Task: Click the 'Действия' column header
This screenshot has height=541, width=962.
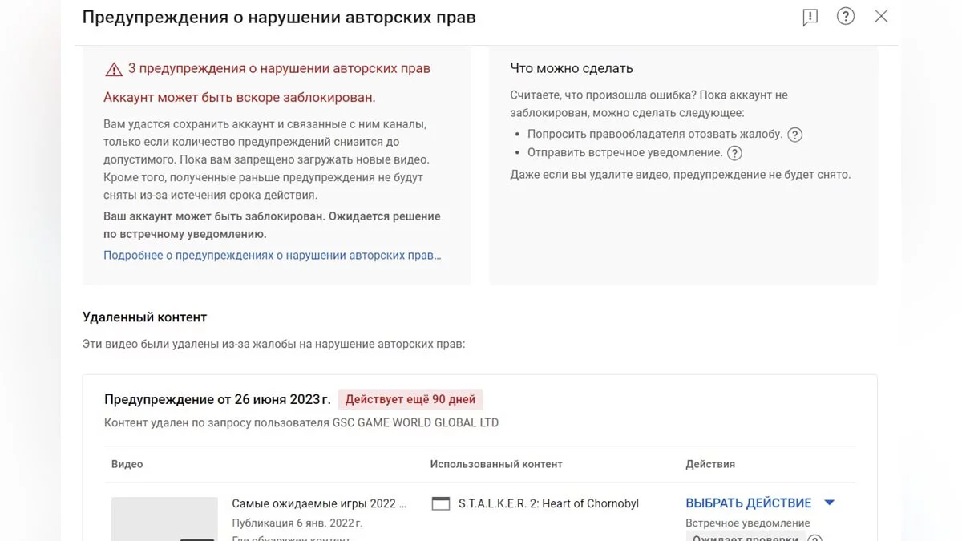Action: click(710, 464)
